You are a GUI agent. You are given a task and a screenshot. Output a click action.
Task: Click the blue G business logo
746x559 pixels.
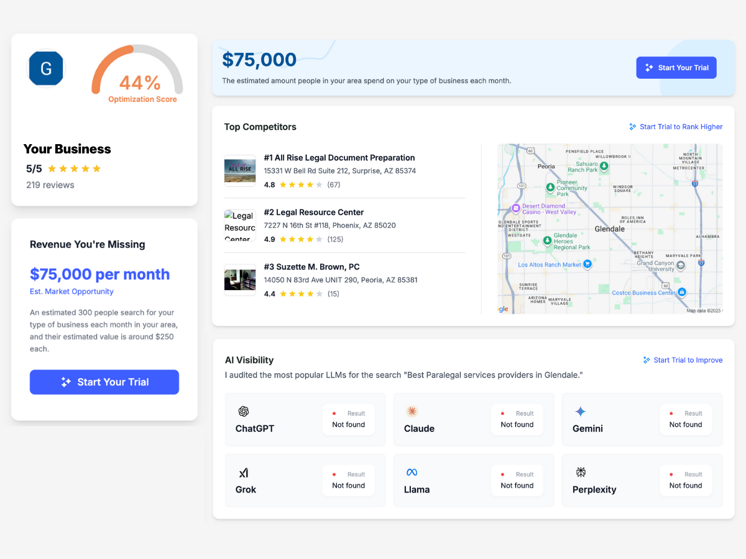45,69
